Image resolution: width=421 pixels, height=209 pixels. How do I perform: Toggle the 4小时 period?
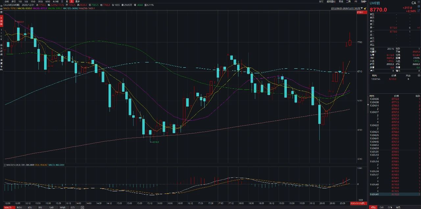[56, 2]
